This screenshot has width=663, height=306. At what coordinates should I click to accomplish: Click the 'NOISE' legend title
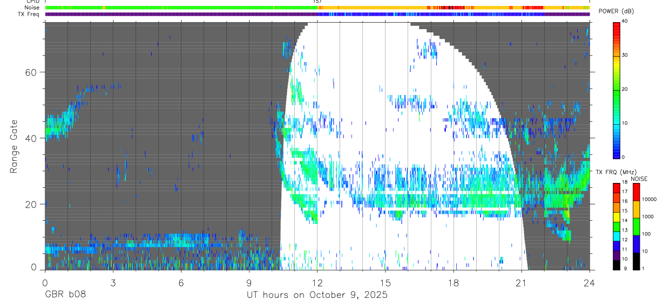639,179
